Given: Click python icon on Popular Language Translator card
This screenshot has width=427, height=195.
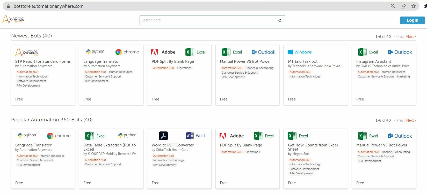Looking at the screenshot, I should pyautogui.click(x=27, y=135).
